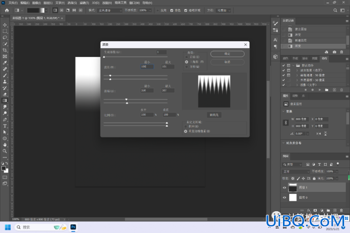Select the Brush tool
Image resolution: width=350 pixels, height=233 pixels.
click(x=4, y=75)
